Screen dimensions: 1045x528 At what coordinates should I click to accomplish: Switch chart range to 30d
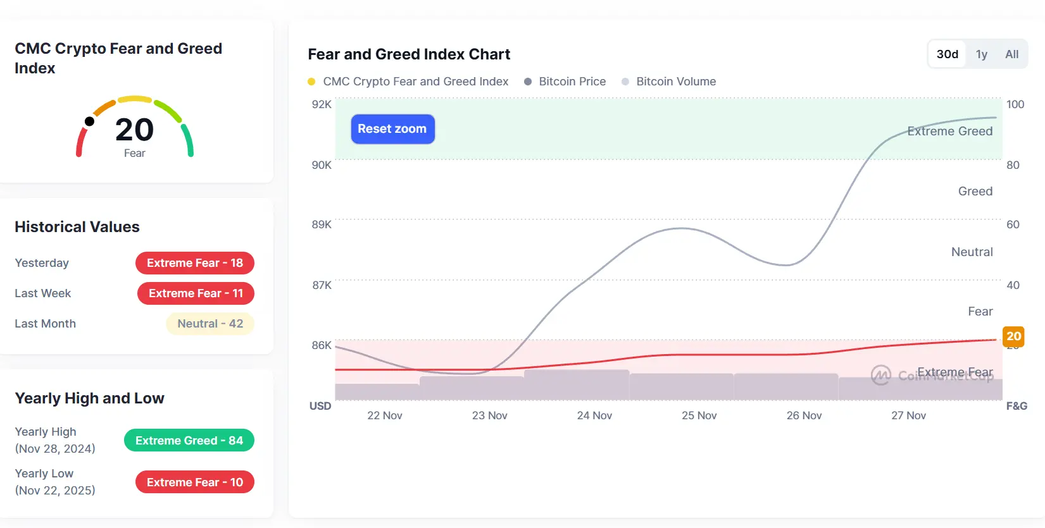(x=947, y=54)
